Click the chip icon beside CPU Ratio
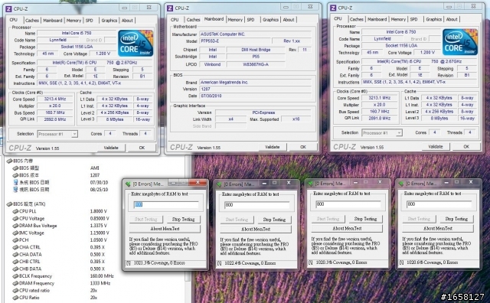490x303 pixels. pyautogui.click(x=15, y=298)
